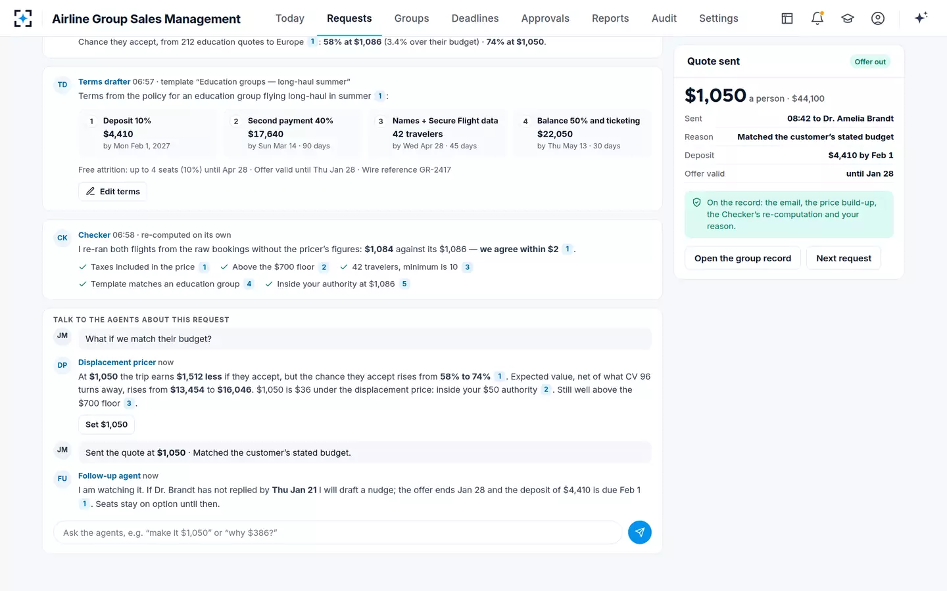Open citation 4 beside 'Template matches an education group'

tap(249, 284)
